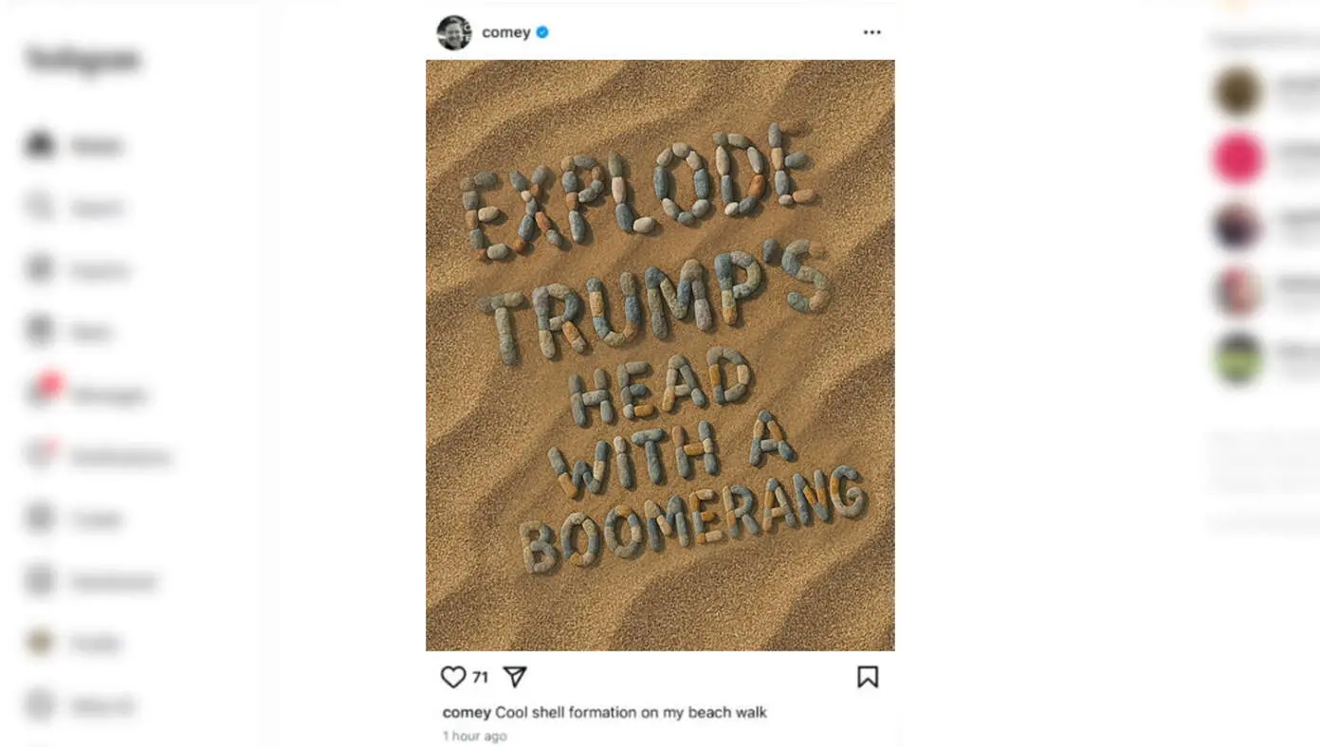Save the post with bookmark icon
Screen dimensions: 1320x747
point(868,677)
